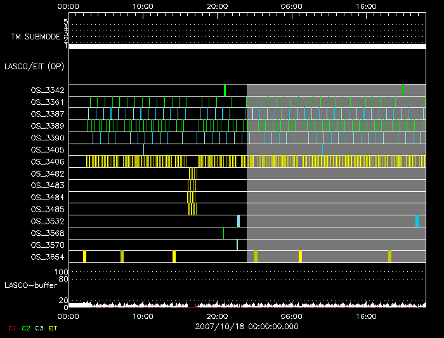The width and height of the screenshot is (444, 338).
Task: Click the red C1 legend entry
Action: click(x=11, y=328)
